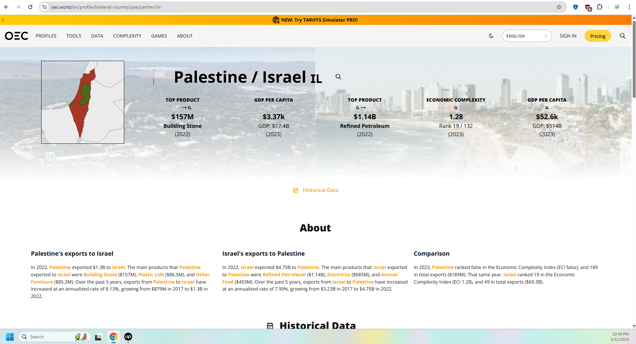Click Palestine link in the Comparison paragraph
Image resolution: width=636 pixels, height=344 pixels.
click(443, 267)
